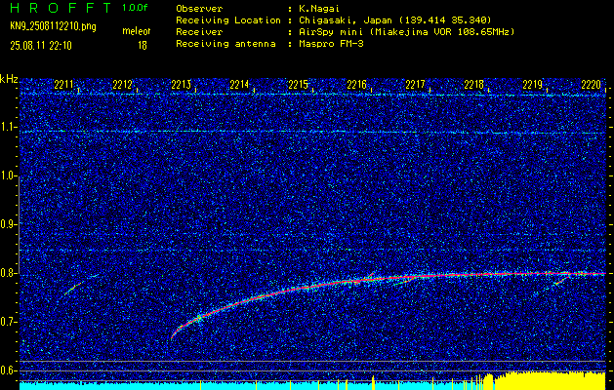Click the version label 1.00f
The width and height of the screenshot is (614, 390).
pyautogui.click(x=135, y=8)
